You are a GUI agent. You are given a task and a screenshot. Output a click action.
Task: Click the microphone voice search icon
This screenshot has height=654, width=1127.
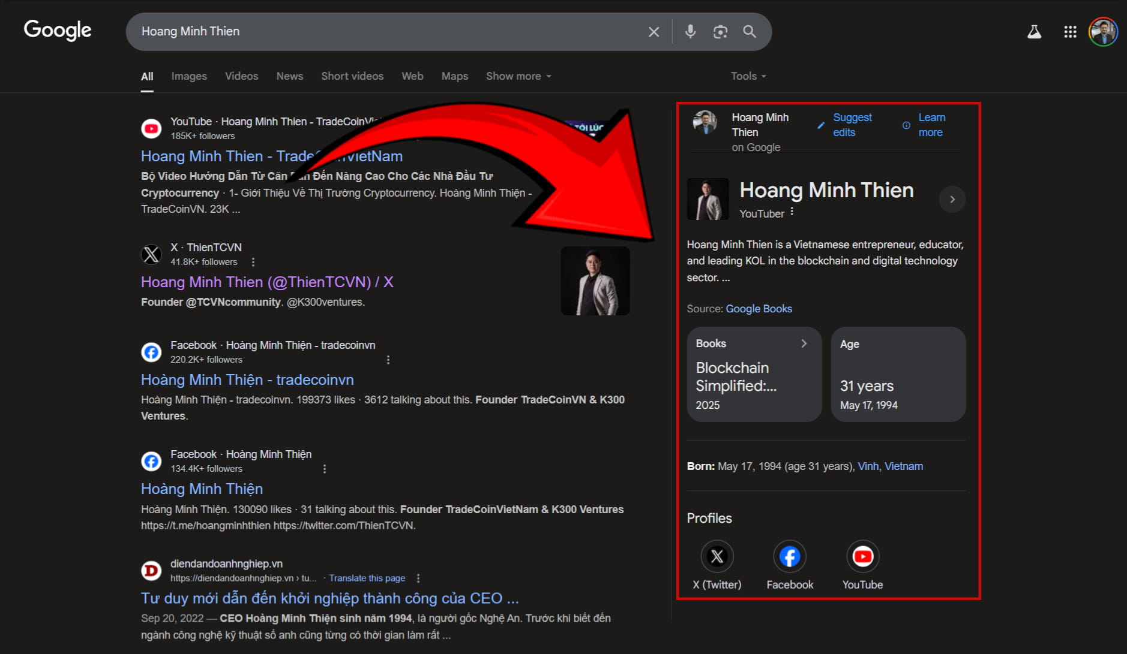click(690, 32)
